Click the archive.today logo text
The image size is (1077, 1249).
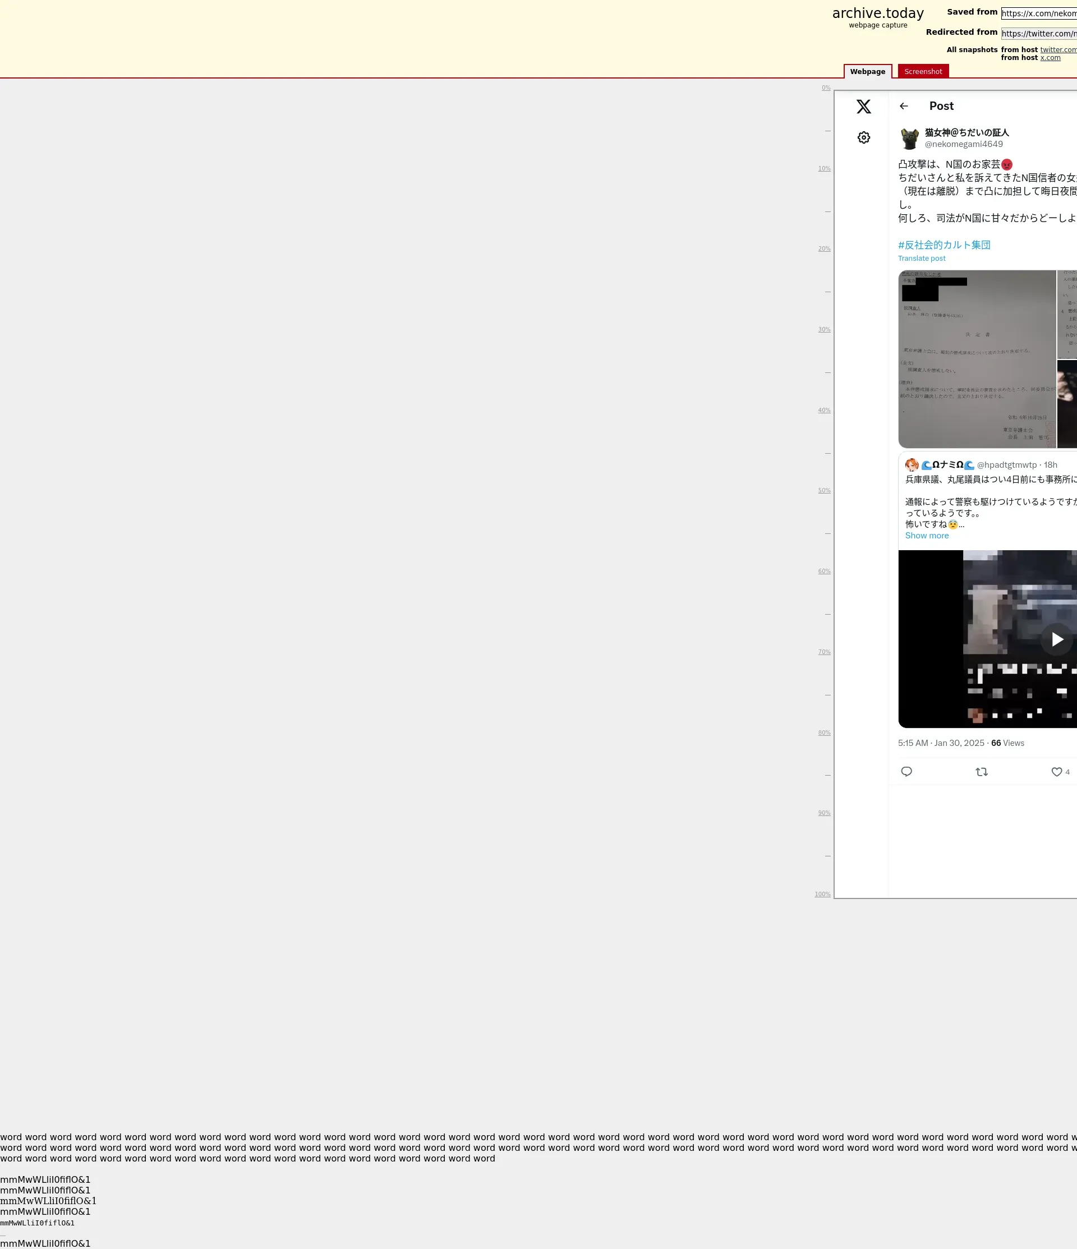coord(877,13)
